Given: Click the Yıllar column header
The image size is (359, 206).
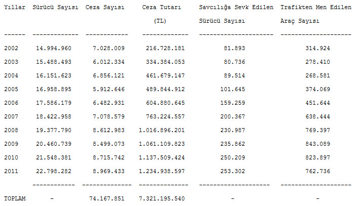Looking at the screenshot, I should (15, 7).
